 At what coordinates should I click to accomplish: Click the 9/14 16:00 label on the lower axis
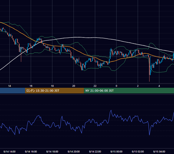(x=31, y=151)
